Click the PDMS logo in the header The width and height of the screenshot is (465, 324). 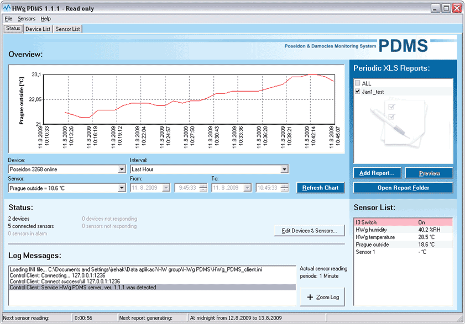404,46
